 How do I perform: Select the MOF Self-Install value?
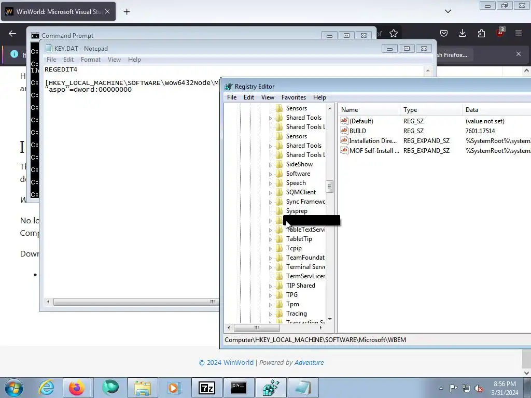point(374,151)
